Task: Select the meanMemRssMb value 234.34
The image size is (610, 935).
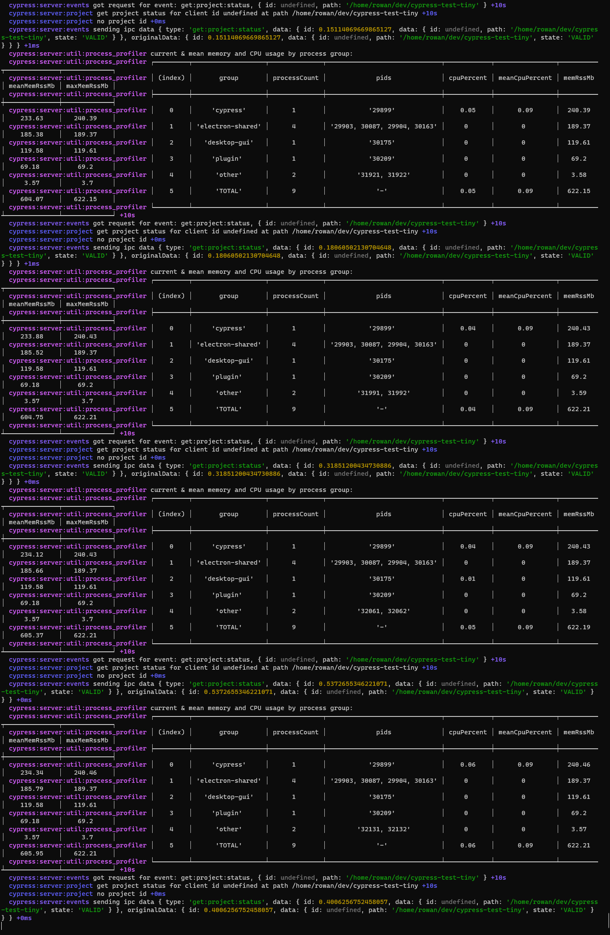Action: coord(32,773)
